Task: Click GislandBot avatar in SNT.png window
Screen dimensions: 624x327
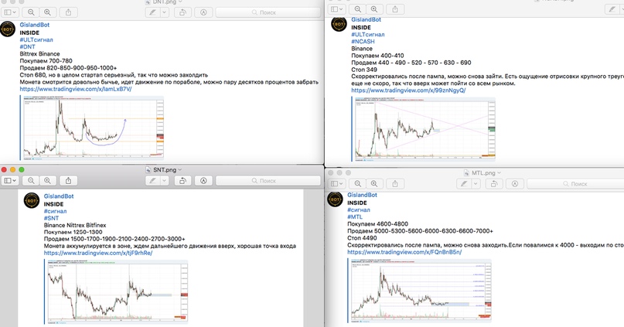Action: point(32,200)
